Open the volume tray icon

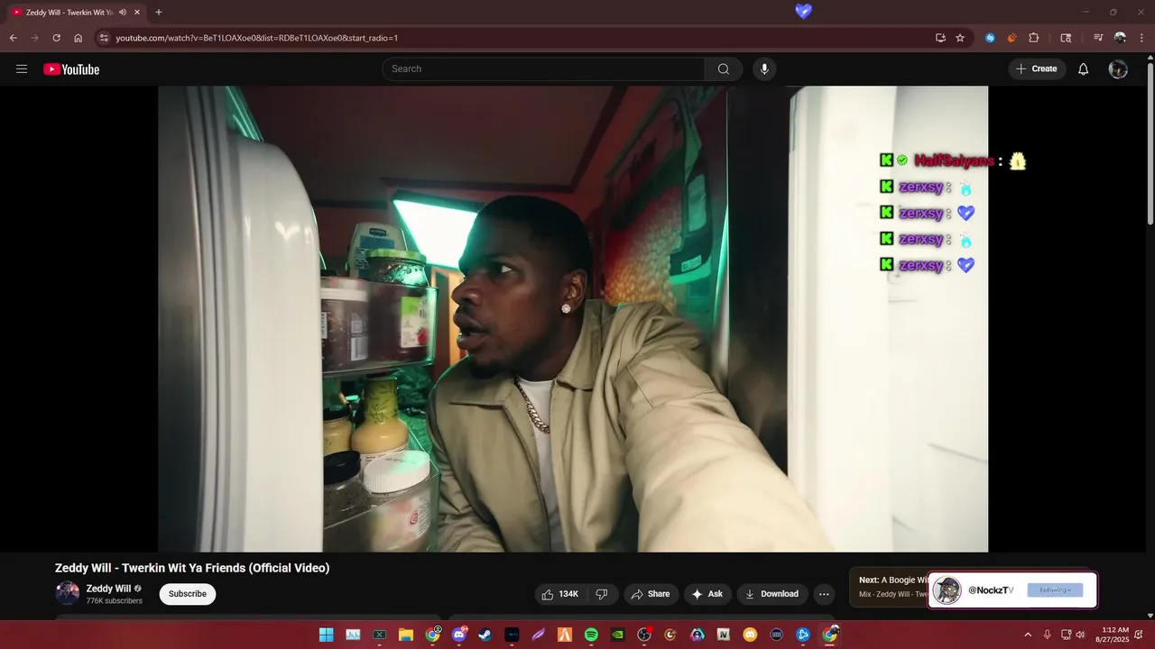[x=1080, y=635]
